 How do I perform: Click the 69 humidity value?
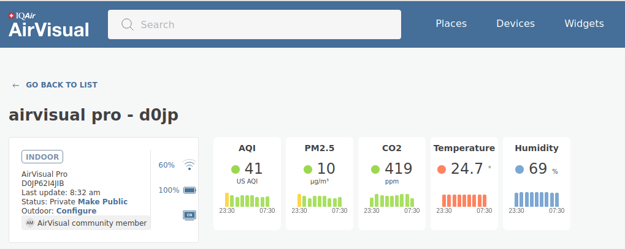(x=538, y=169)
